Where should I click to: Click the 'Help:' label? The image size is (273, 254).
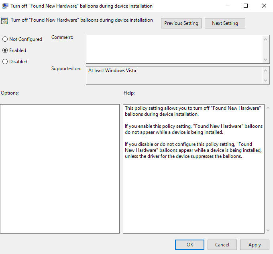coord(129,93)
